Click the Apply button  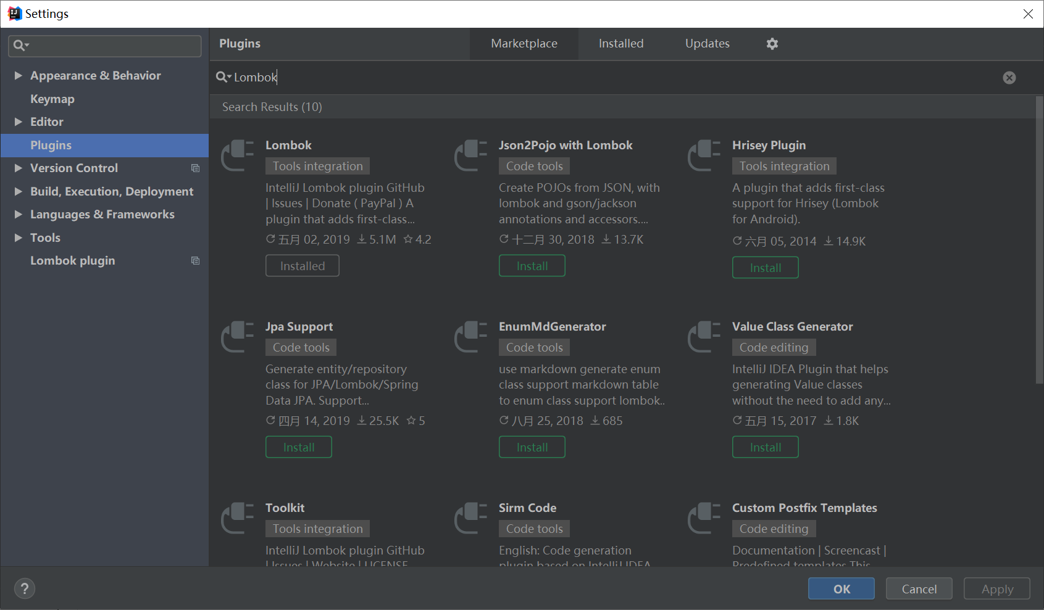(x=997, y=588)
